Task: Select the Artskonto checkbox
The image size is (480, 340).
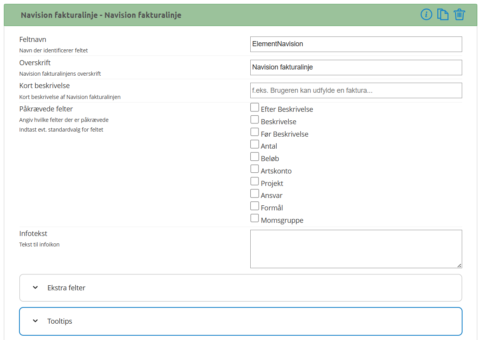Action: [255, 169]
